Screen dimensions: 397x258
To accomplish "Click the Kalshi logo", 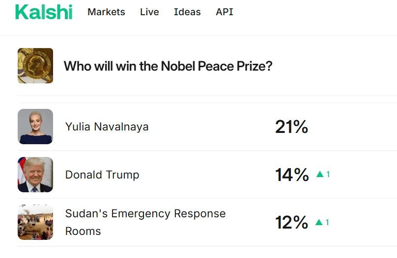I will click(x=44, y=12).
